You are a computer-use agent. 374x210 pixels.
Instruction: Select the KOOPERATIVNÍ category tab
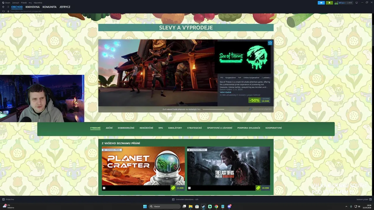tap(273, 128)
